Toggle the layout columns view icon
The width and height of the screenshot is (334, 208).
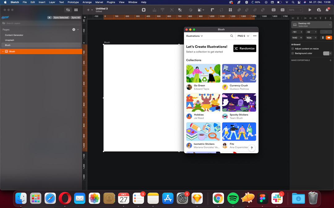(x=273, y=10)
